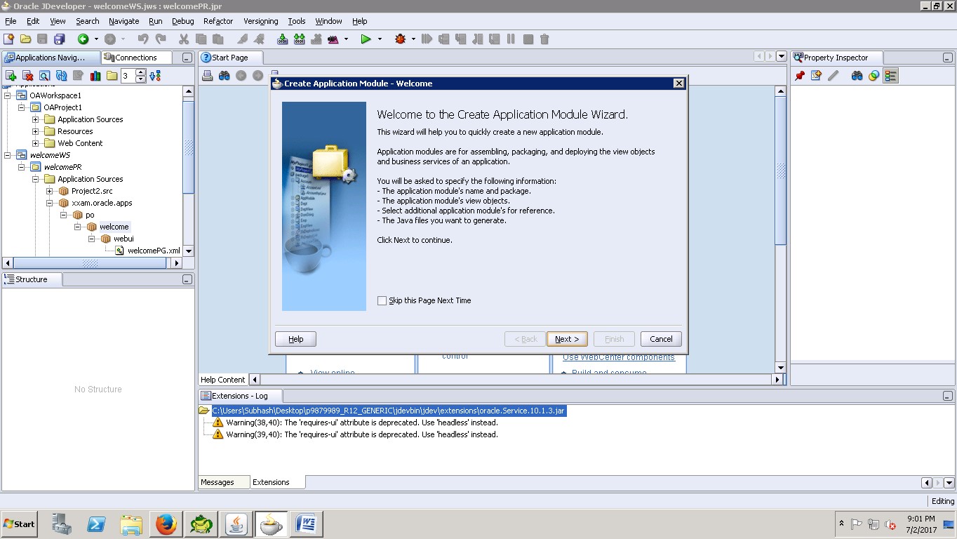Toggle the categorized view icon in Property Inspector
The height and width of the screenshot is (539, 957).
pos(890,75)
